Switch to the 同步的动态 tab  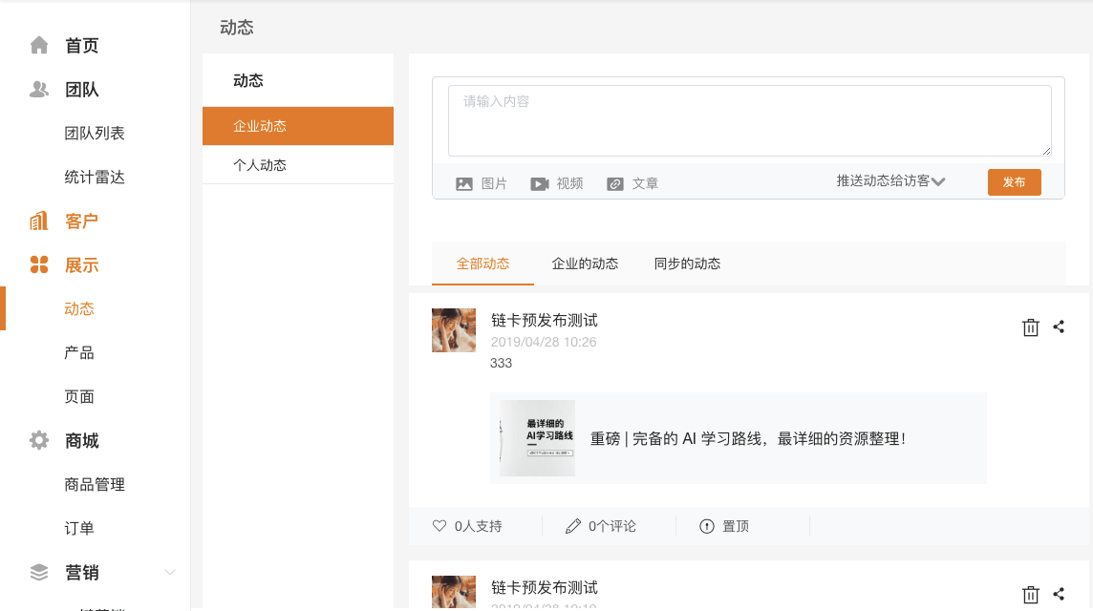[687, 263]
